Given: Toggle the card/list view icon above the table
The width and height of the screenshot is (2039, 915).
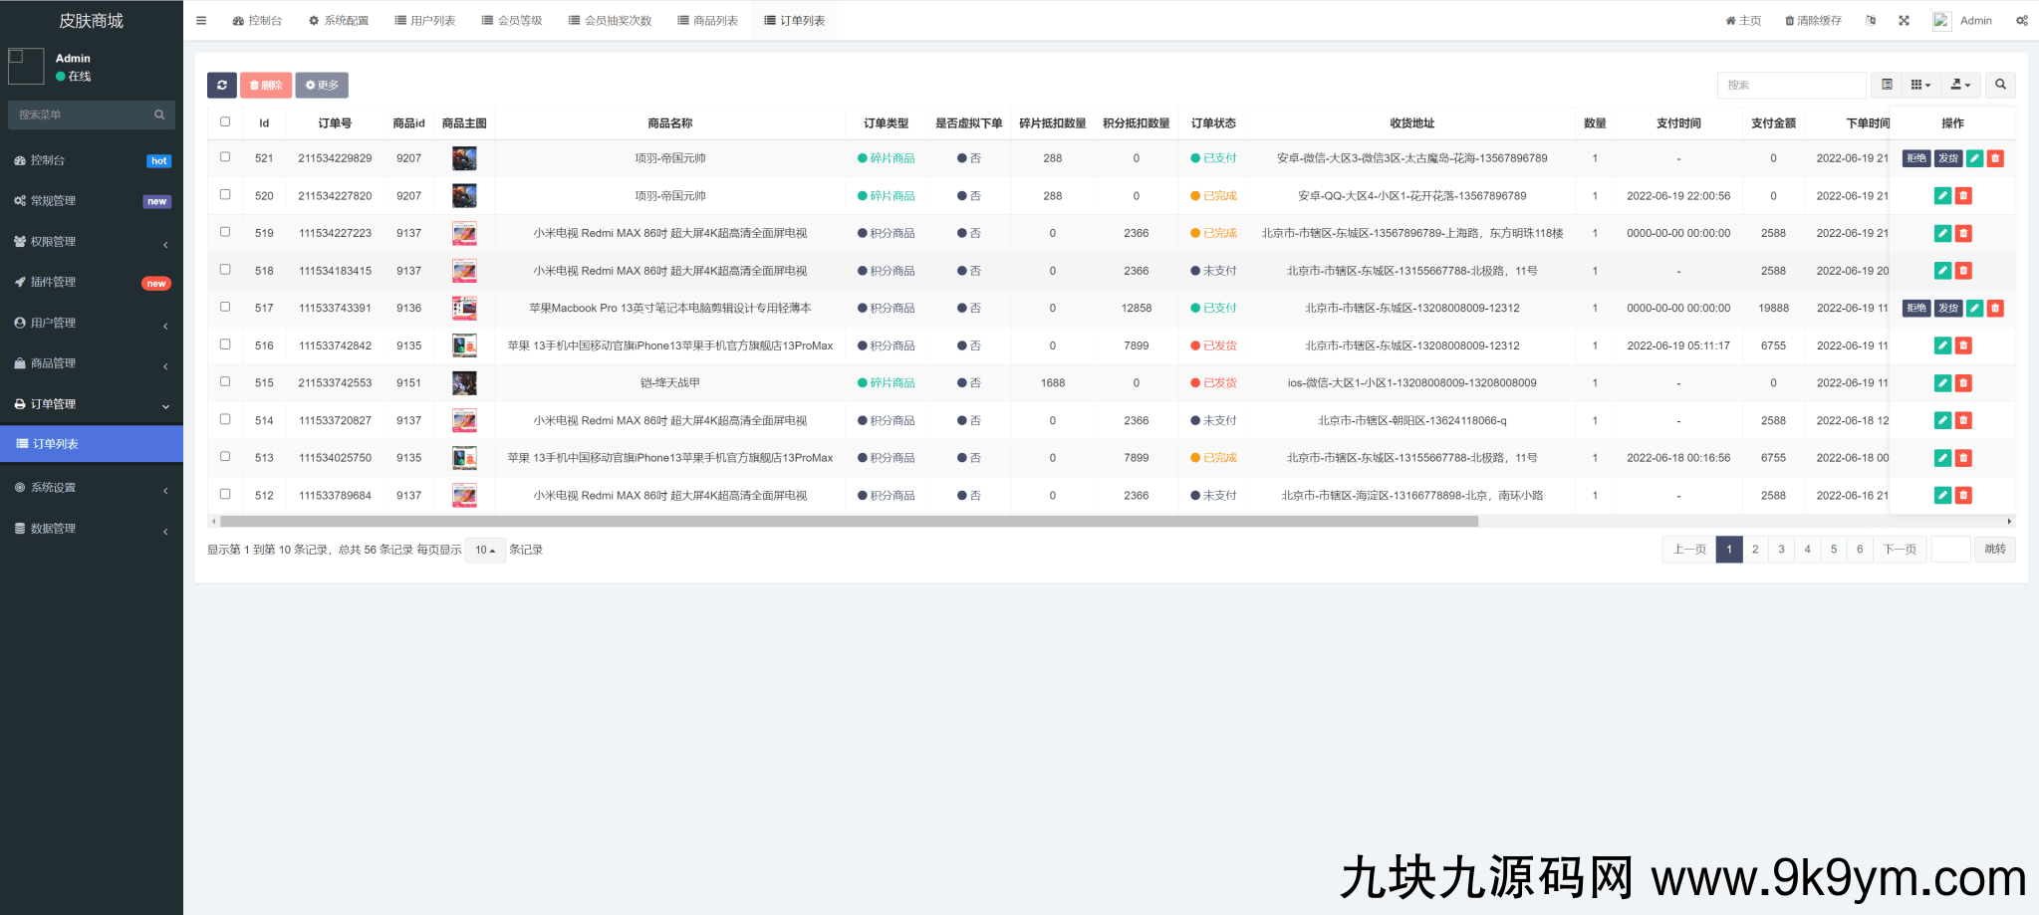Looking at the screenshot, I should (x=1888, y=85).
